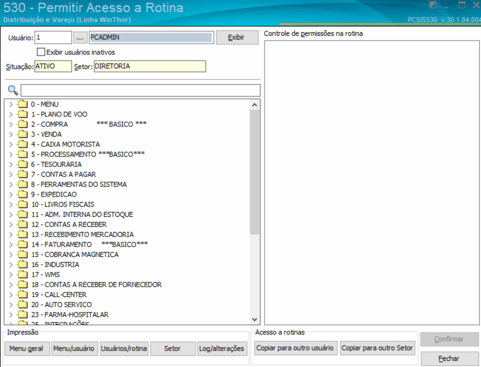Click Copiar para outro usuário
Image resolution: width=481 pixels, height=367 pixels.
296,348
